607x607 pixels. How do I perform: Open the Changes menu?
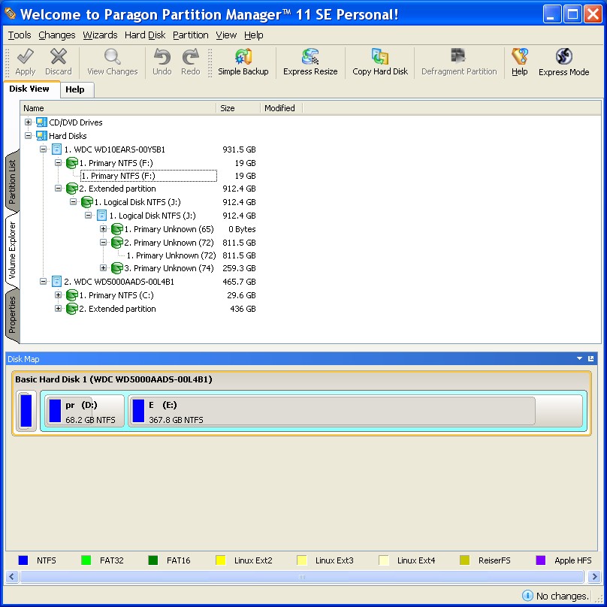[x=57, y=35]
